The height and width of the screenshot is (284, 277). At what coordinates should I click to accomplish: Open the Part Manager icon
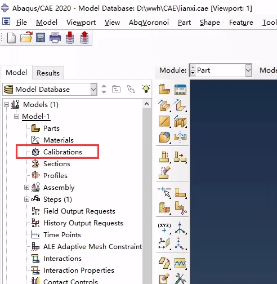pyautogui.click(x=180, y=89)
